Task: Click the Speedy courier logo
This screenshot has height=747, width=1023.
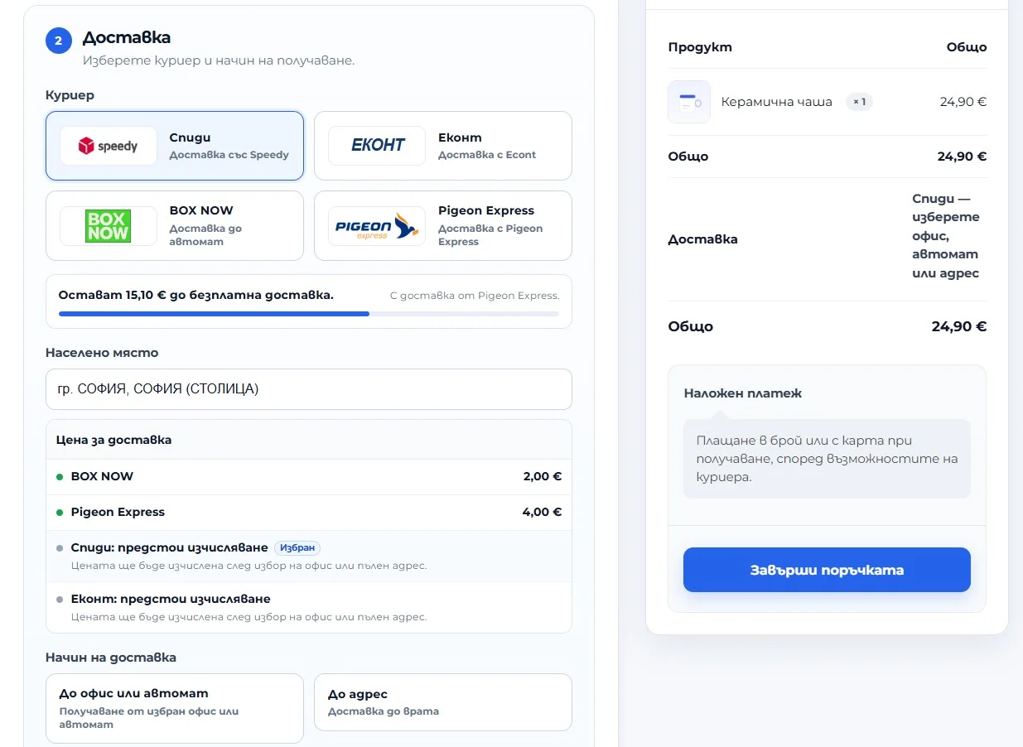Action: click(x=109, y=146)
